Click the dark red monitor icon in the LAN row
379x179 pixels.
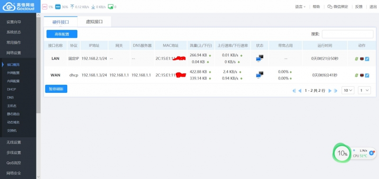point(361,59)
